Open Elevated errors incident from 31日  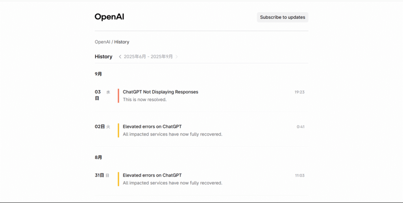[152, 175]
